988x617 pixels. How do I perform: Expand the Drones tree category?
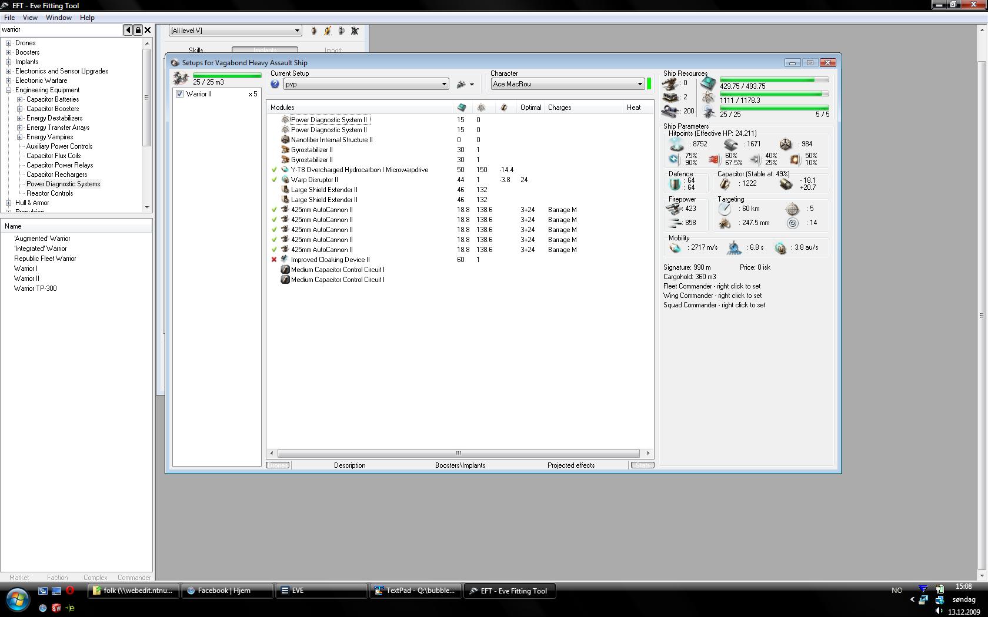click(x=9, y=43)
